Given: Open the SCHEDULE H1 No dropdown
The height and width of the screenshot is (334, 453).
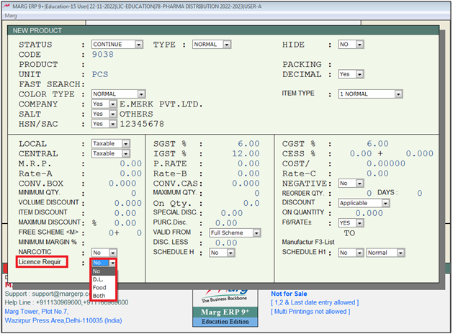Looking at the screenshot, I should (x=351, y=253).
